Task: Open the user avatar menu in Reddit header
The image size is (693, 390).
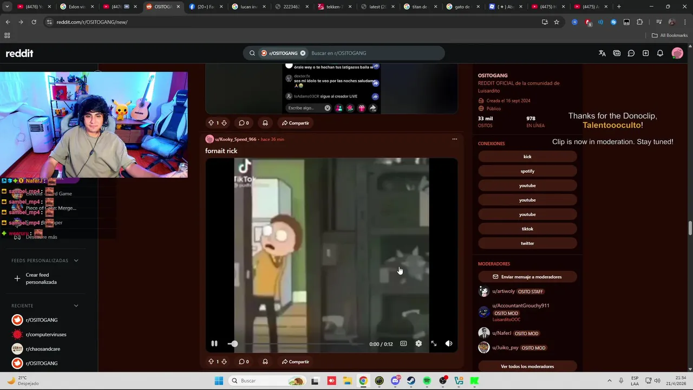Action: click(677, 53)
